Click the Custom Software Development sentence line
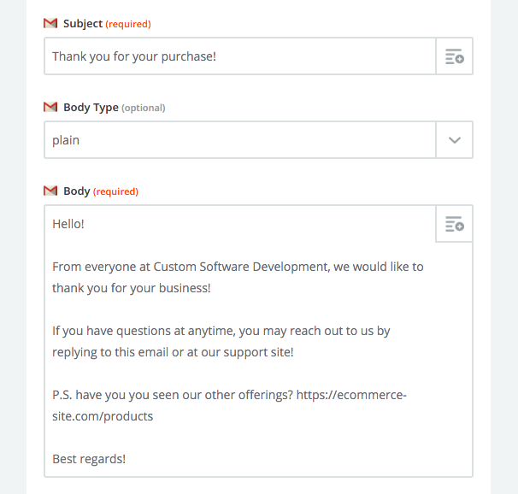 coord(238,267)
